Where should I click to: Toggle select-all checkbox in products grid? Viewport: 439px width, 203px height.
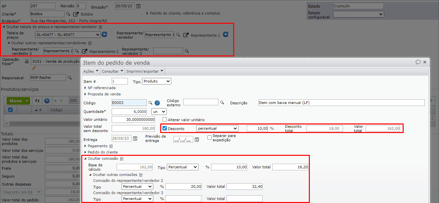click(x=10, y=110)
